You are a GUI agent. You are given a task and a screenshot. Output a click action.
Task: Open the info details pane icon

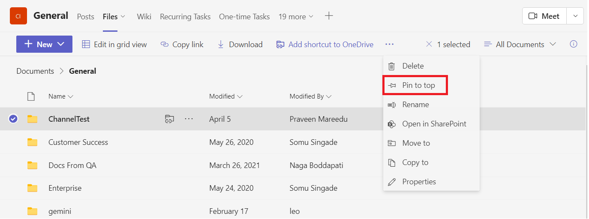574,44
